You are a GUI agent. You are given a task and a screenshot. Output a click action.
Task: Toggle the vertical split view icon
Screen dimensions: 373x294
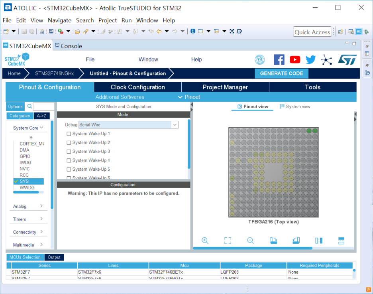(318, 241)
